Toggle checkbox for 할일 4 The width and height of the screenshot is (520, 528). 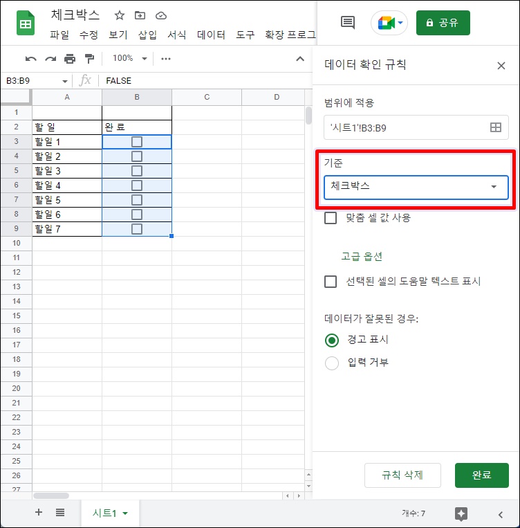point(137,185)
